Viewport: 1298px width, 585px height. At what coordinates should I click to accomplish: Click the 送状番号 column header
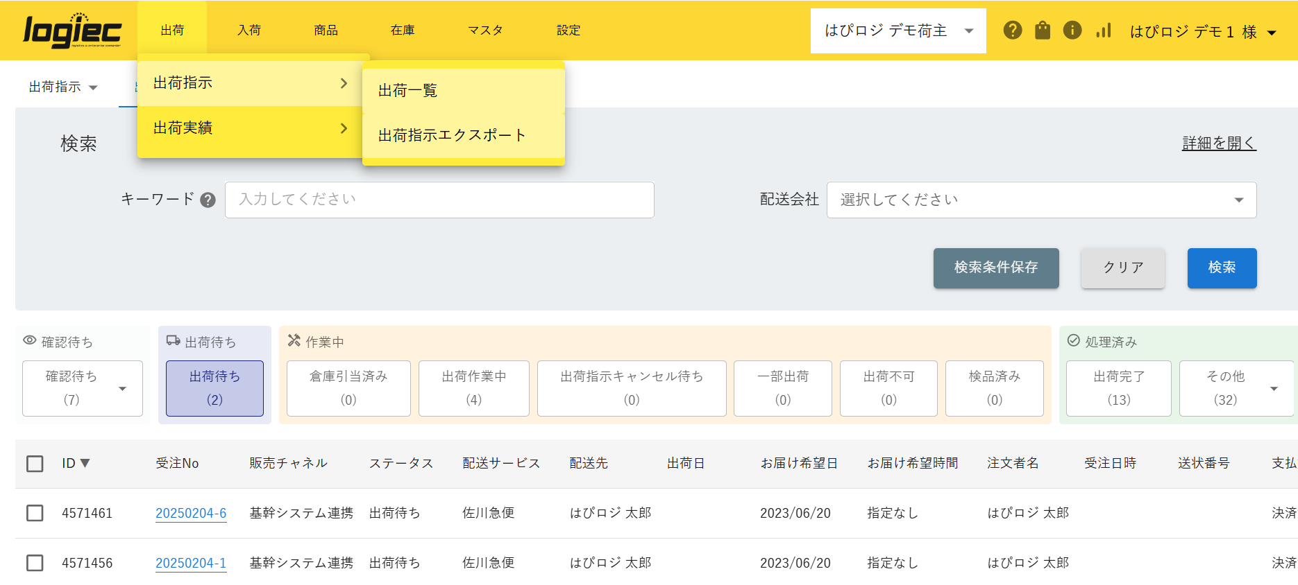[1204, 463]
